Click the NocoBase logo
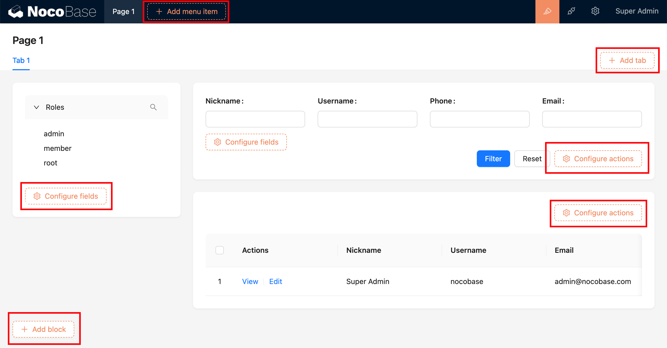Image resolution: width=667 pixels, height=348 pixels. 52,11
